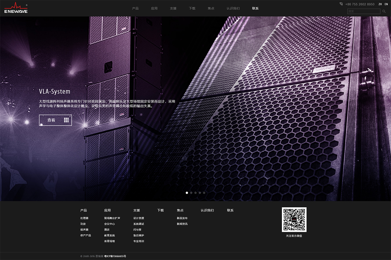Click the phone icon beside the number
The image size is (391, 260).
(x=341, y=4)
